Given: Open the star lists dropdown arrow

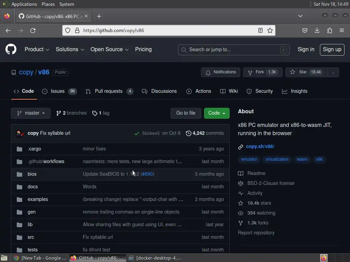Looking at the screenshot, I should (x=333, y=72).
